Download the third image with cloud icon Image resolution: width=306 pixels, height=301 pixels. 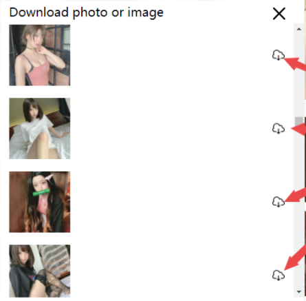click(278, 202)
